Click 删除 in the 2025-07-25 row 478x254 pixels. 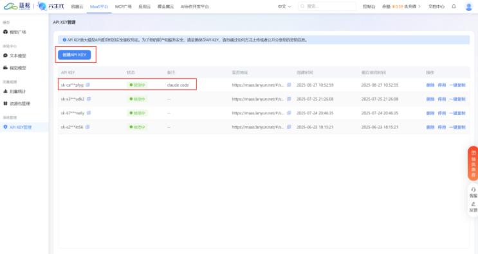[430, 99]
